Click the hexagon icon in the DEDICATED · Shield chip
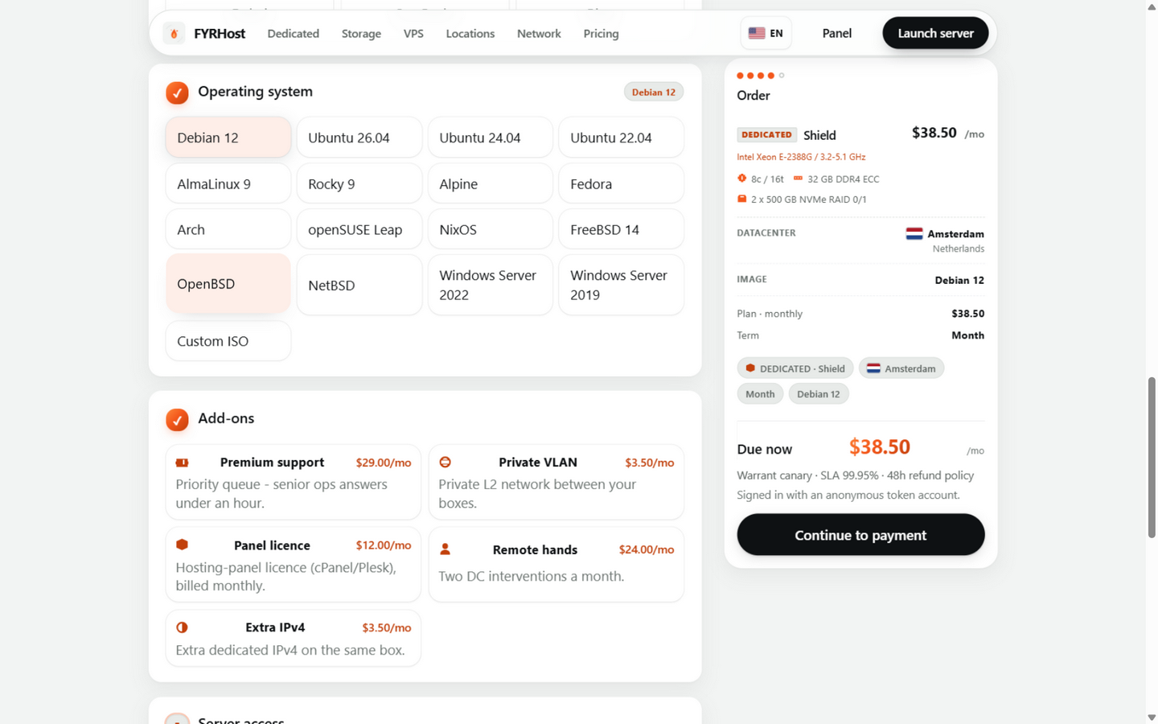 point(750,368)
